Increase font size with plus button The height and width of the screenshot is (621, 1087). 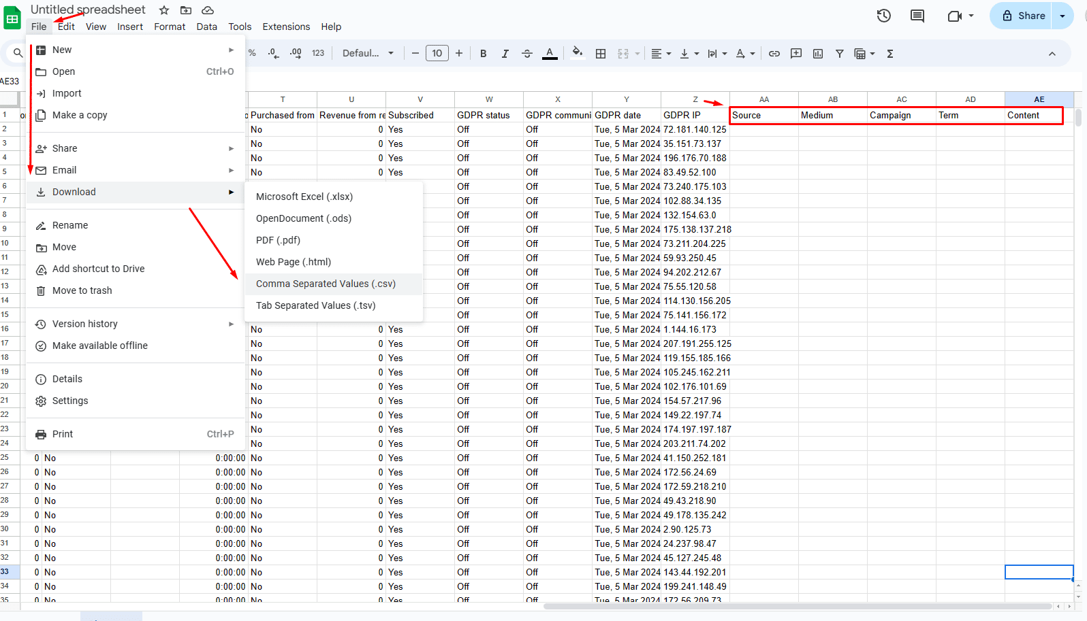(x=459, y=54)
